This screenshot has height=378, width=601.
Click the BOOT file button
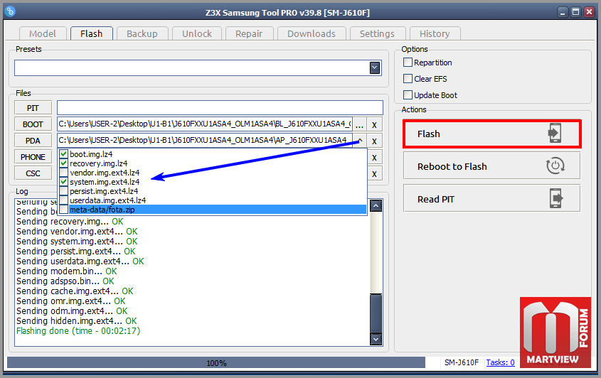(33, 124)
